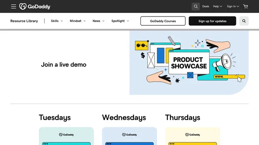Click the Tuesdays heading
Image resolution: width=259 pixels, height=145 pixels.
pyautogui.click(x=55, y=118)
